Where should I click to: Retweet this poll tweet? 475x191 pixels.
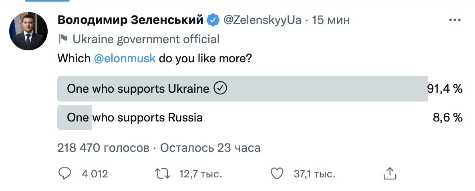pyautogui.click(x=161, y=174)
